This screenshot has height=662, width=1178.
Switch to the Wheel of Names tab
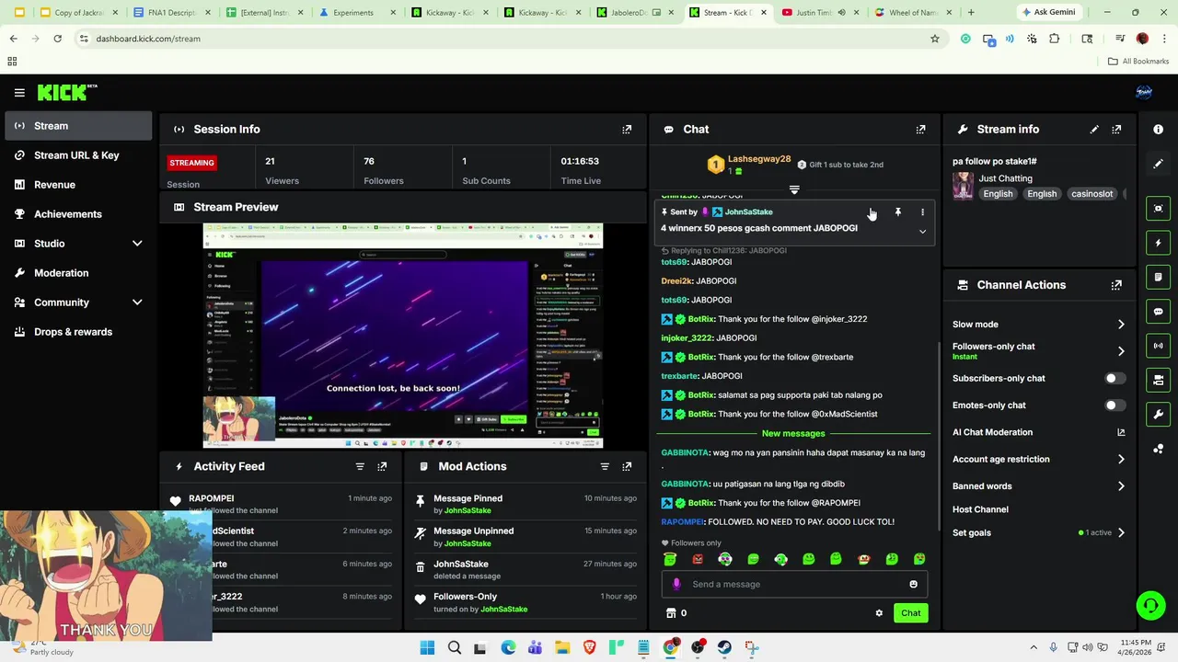911,13
